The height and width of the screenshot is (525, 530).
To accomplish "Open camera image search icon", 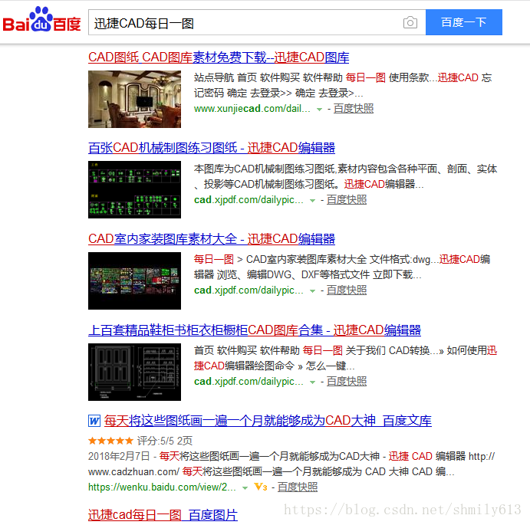I will pos(410,23).
